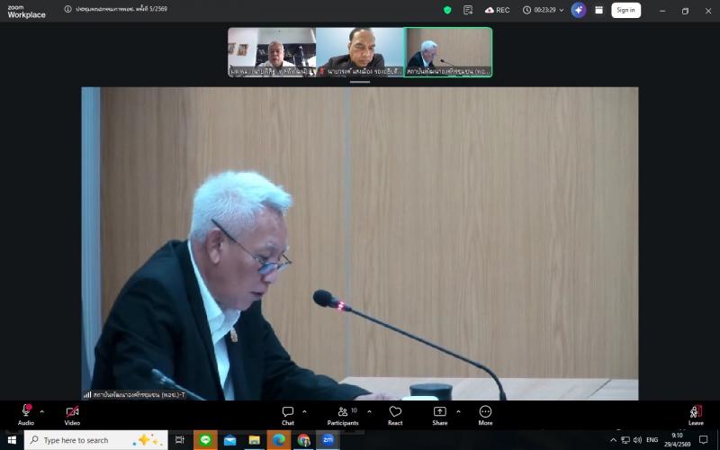Click the taskbar search box

(x=95, y=440)
